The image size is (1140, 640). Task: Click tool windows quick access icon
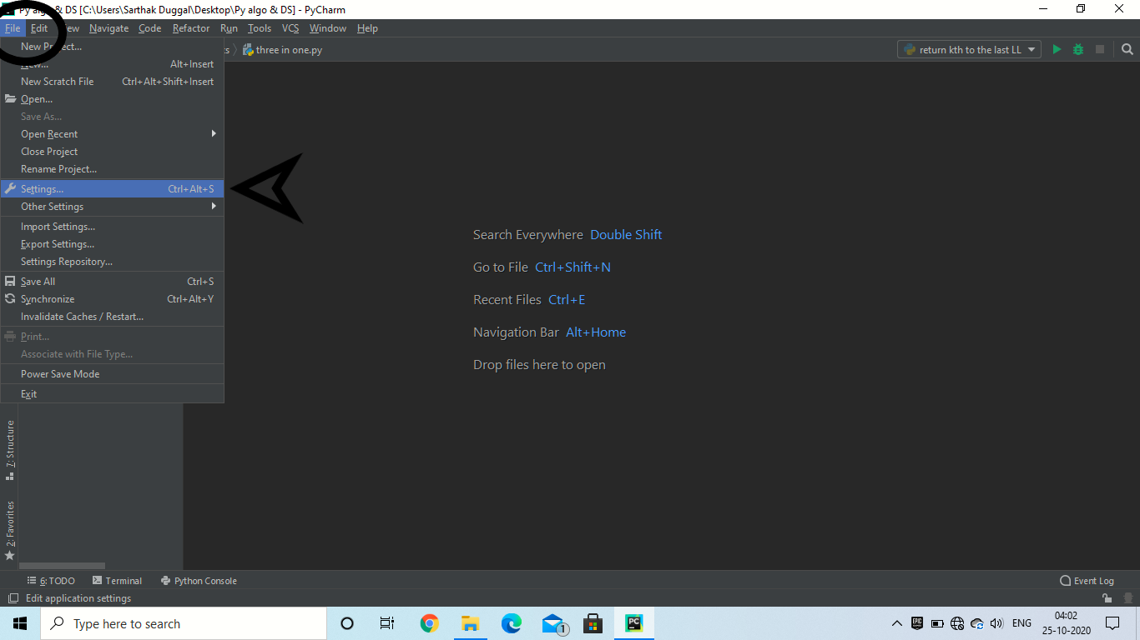13,598
